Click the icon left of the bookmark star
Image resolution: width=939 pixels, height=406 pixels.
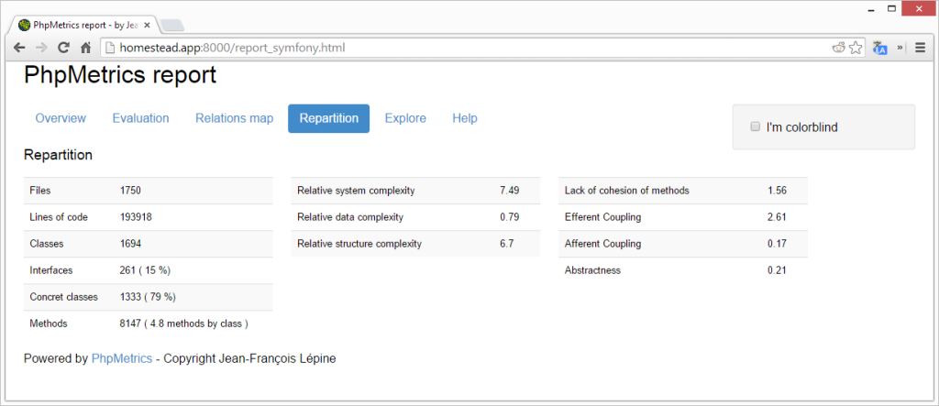point(838,48)
